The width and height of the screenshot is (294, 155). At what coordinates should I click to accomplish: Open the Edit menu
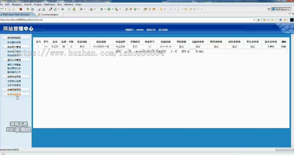(7, 4)
